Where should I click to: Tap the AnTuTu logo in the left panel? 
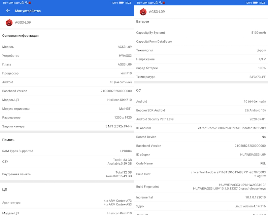(9, 22)
